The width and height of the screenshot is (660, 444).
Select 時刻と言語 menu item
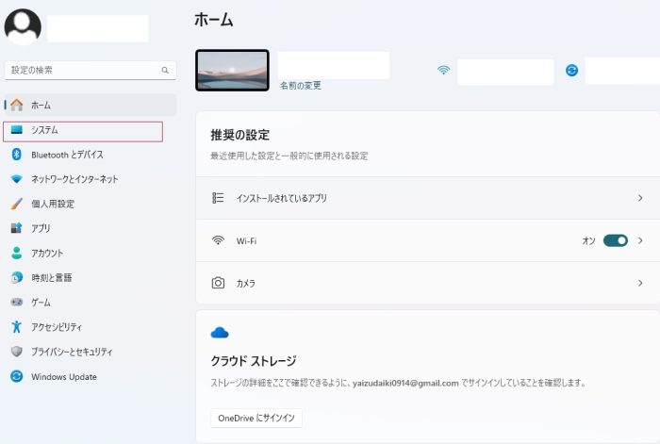[90, 277]
